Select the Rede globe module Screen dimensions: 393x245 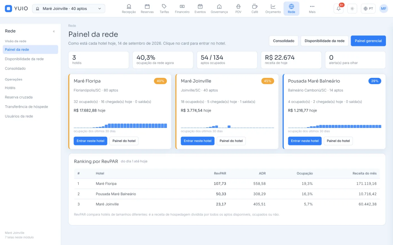[x=291, y=9]
